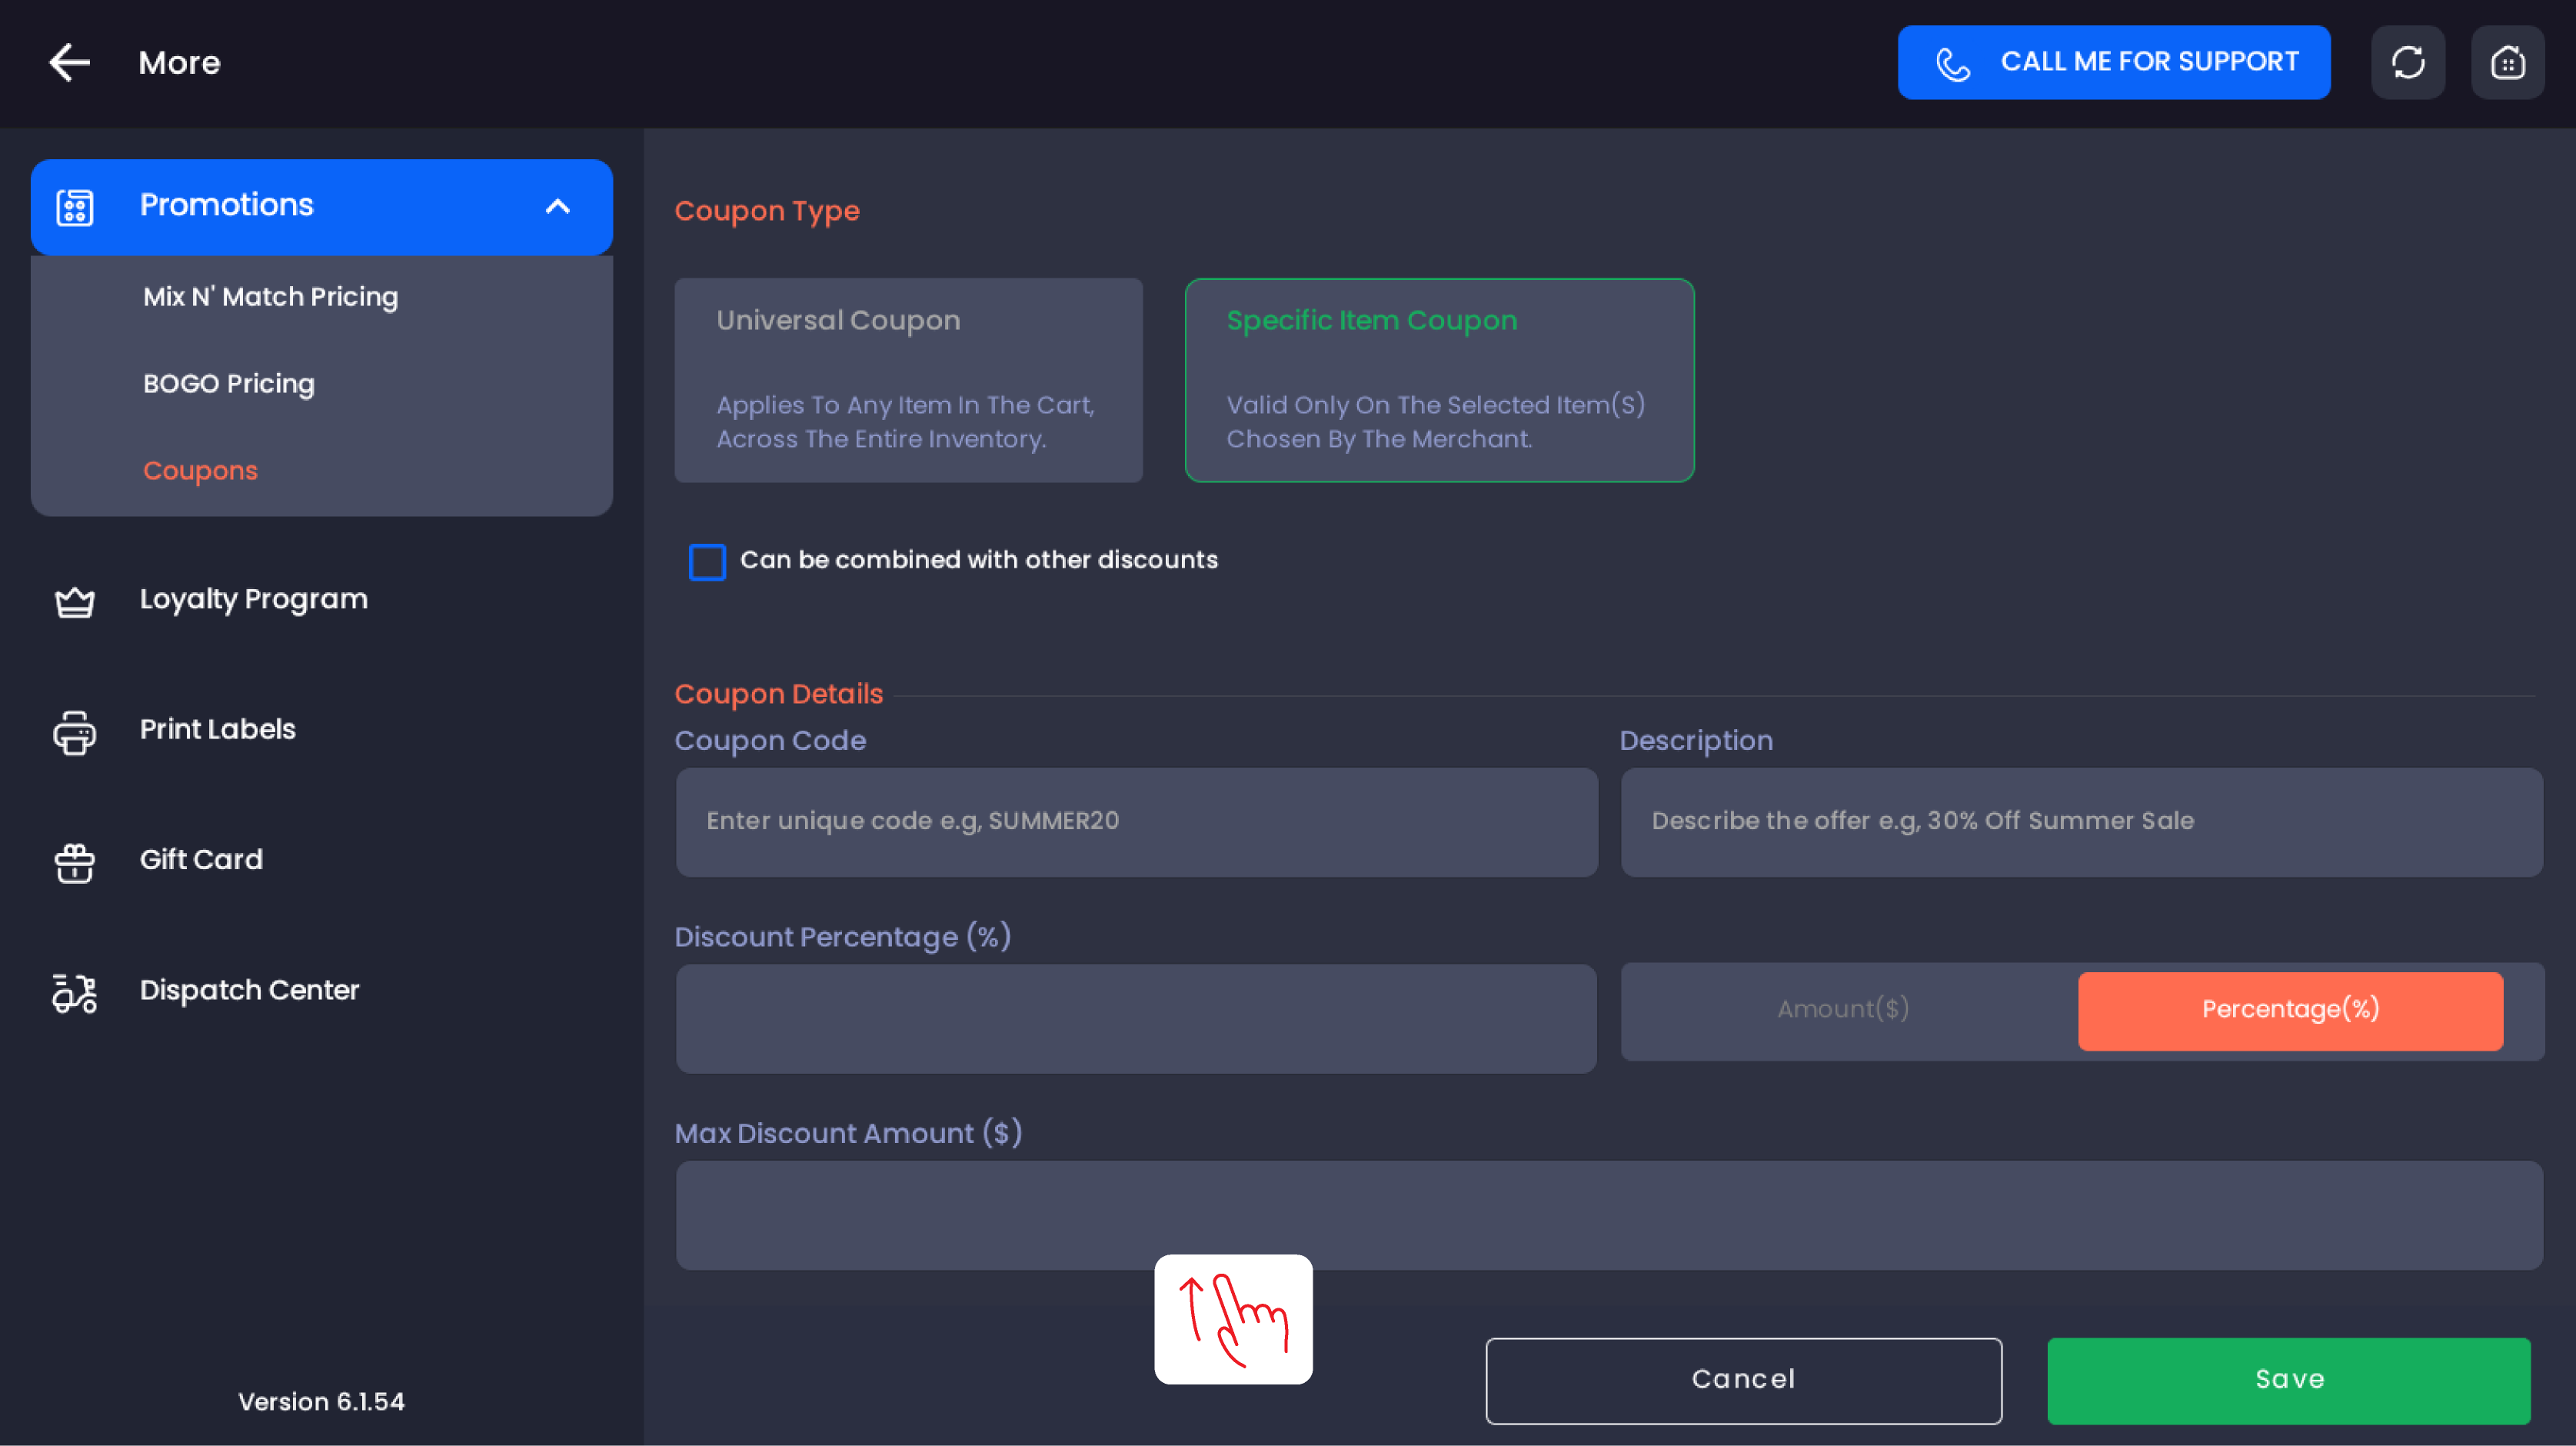Choose the Specific Item Coupon type

1439,380
